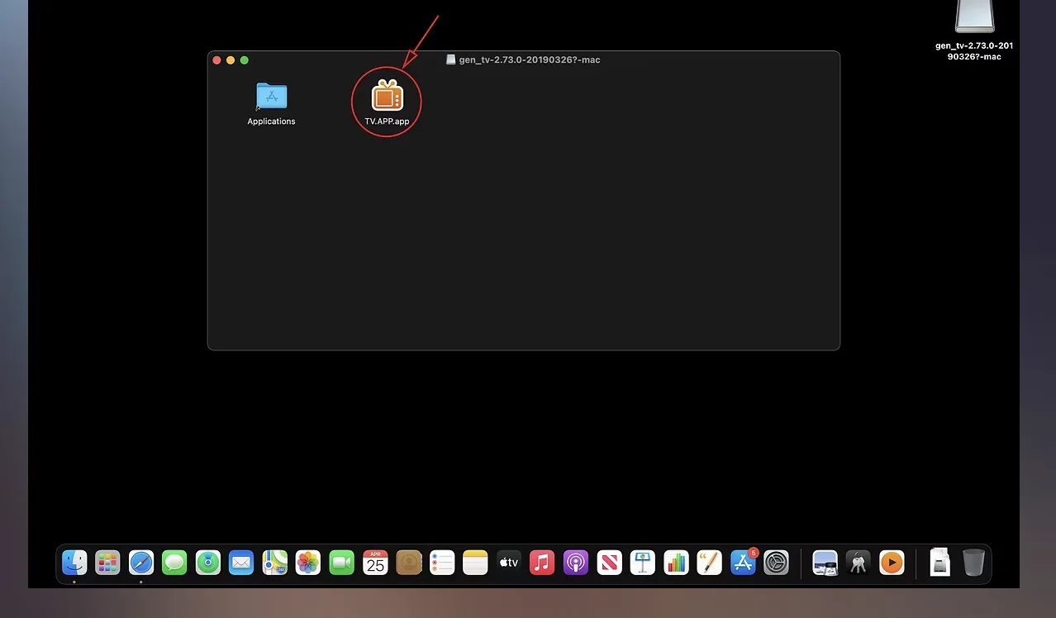Click the "TV.APP.app" file name label
The image size is (1056, 618).
point(387,121)
